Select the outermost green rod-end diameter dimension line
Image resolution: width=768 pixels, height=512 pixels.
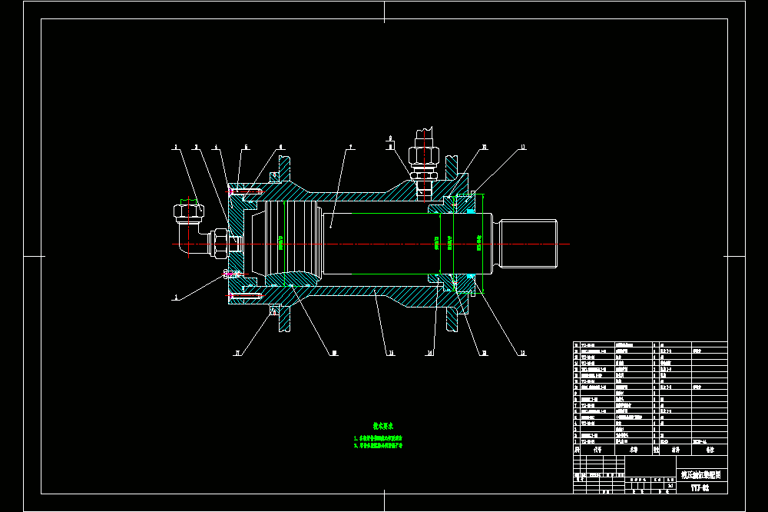(483, 244)
